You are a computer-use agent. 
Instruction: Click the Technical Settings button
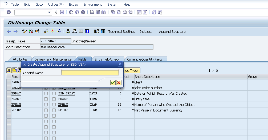pos(121,31)
